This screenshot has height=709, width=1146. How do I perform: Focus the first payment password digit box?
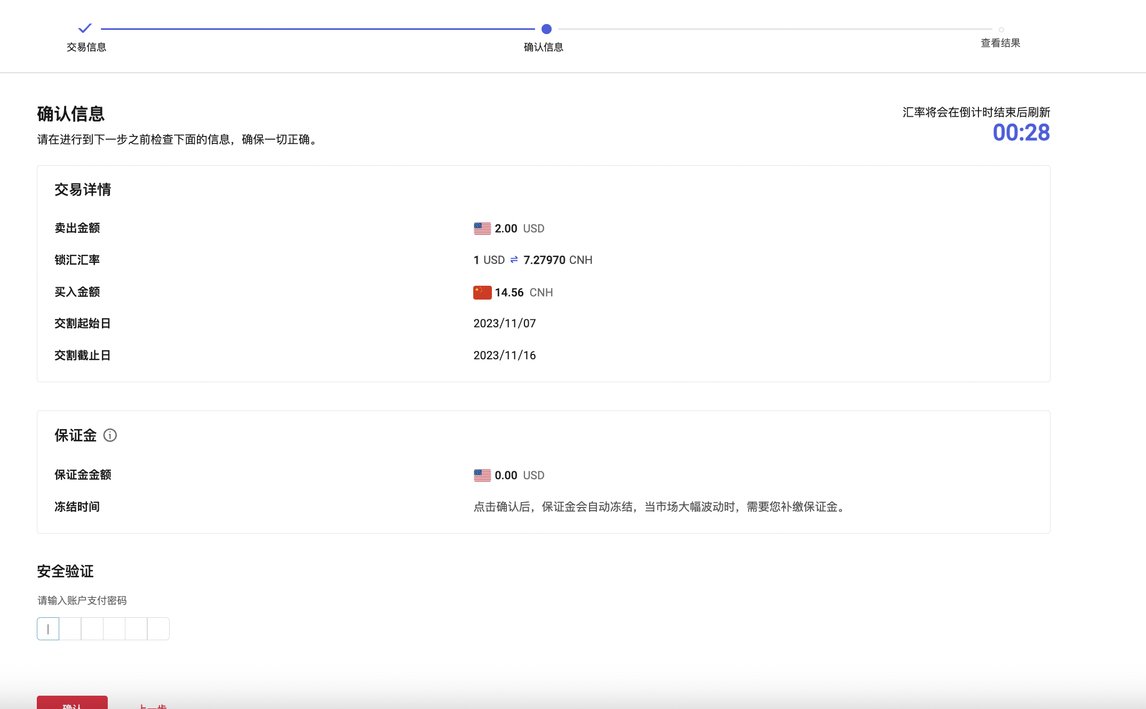(48, 629)
